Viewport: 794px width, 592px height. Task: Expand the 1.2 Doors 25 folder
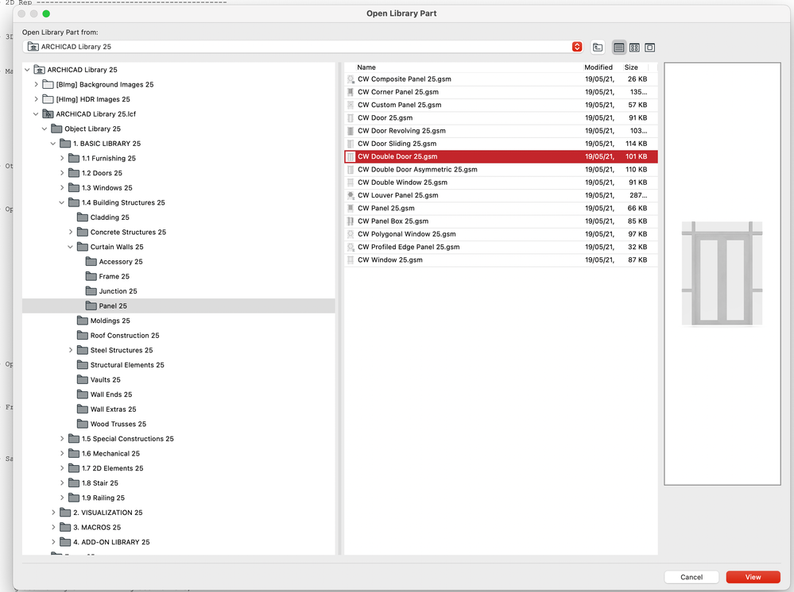(x=62, y=173)
